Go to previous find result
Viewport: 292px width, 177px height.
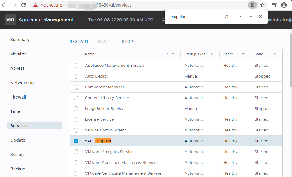241,16
